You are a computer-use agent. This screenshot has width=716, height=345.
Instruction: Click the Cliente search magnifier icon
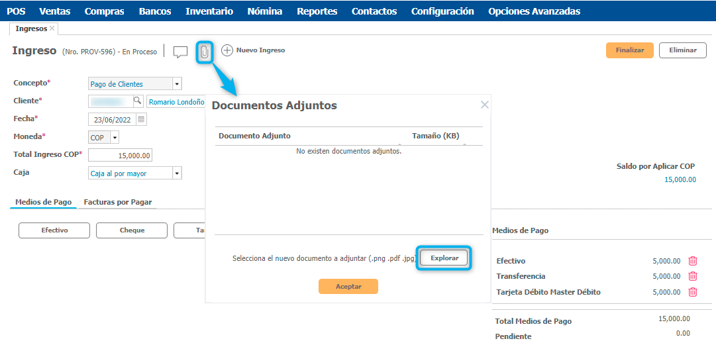138,101
